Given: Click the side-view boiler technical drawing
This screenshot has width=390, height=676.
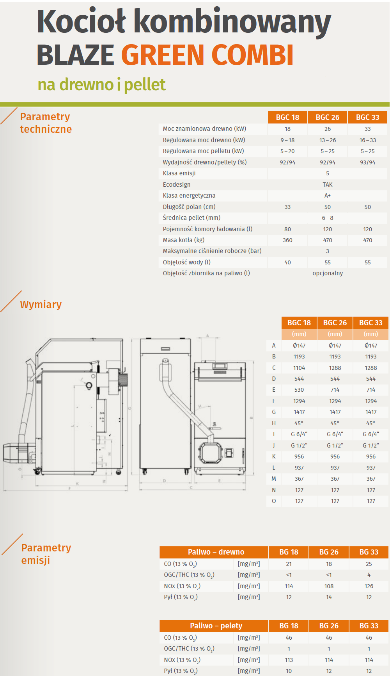Looking at the screenshot, I should 65,414.
